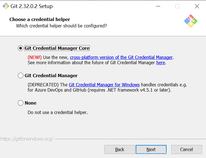206x158 pixels.
Task: Cancel the Git installation
Action: (186, 149)
